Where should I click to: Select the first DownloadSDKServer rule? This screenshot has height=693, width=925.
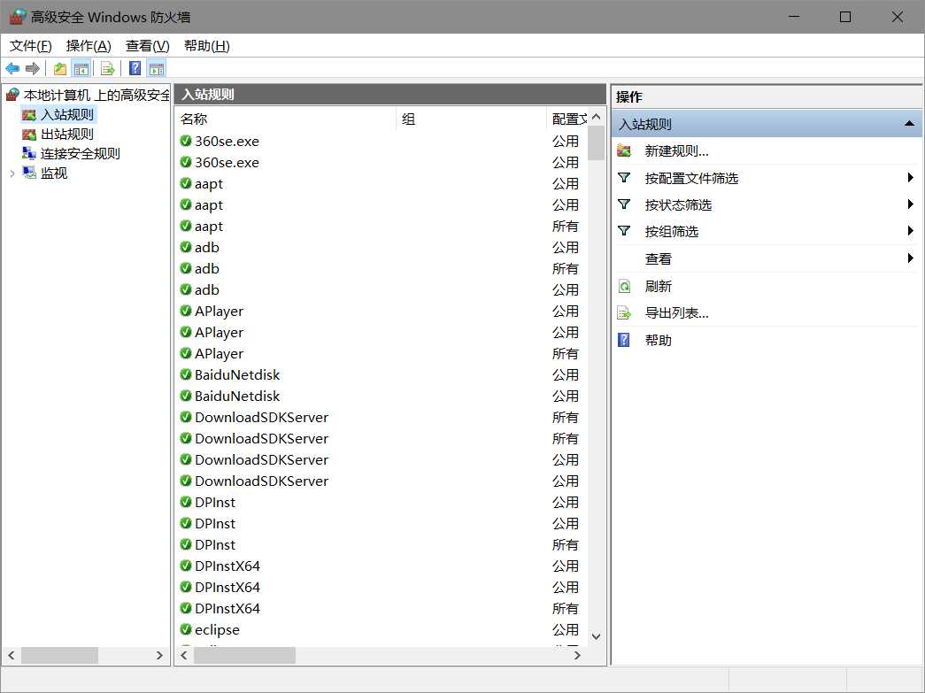click(382, 417)
